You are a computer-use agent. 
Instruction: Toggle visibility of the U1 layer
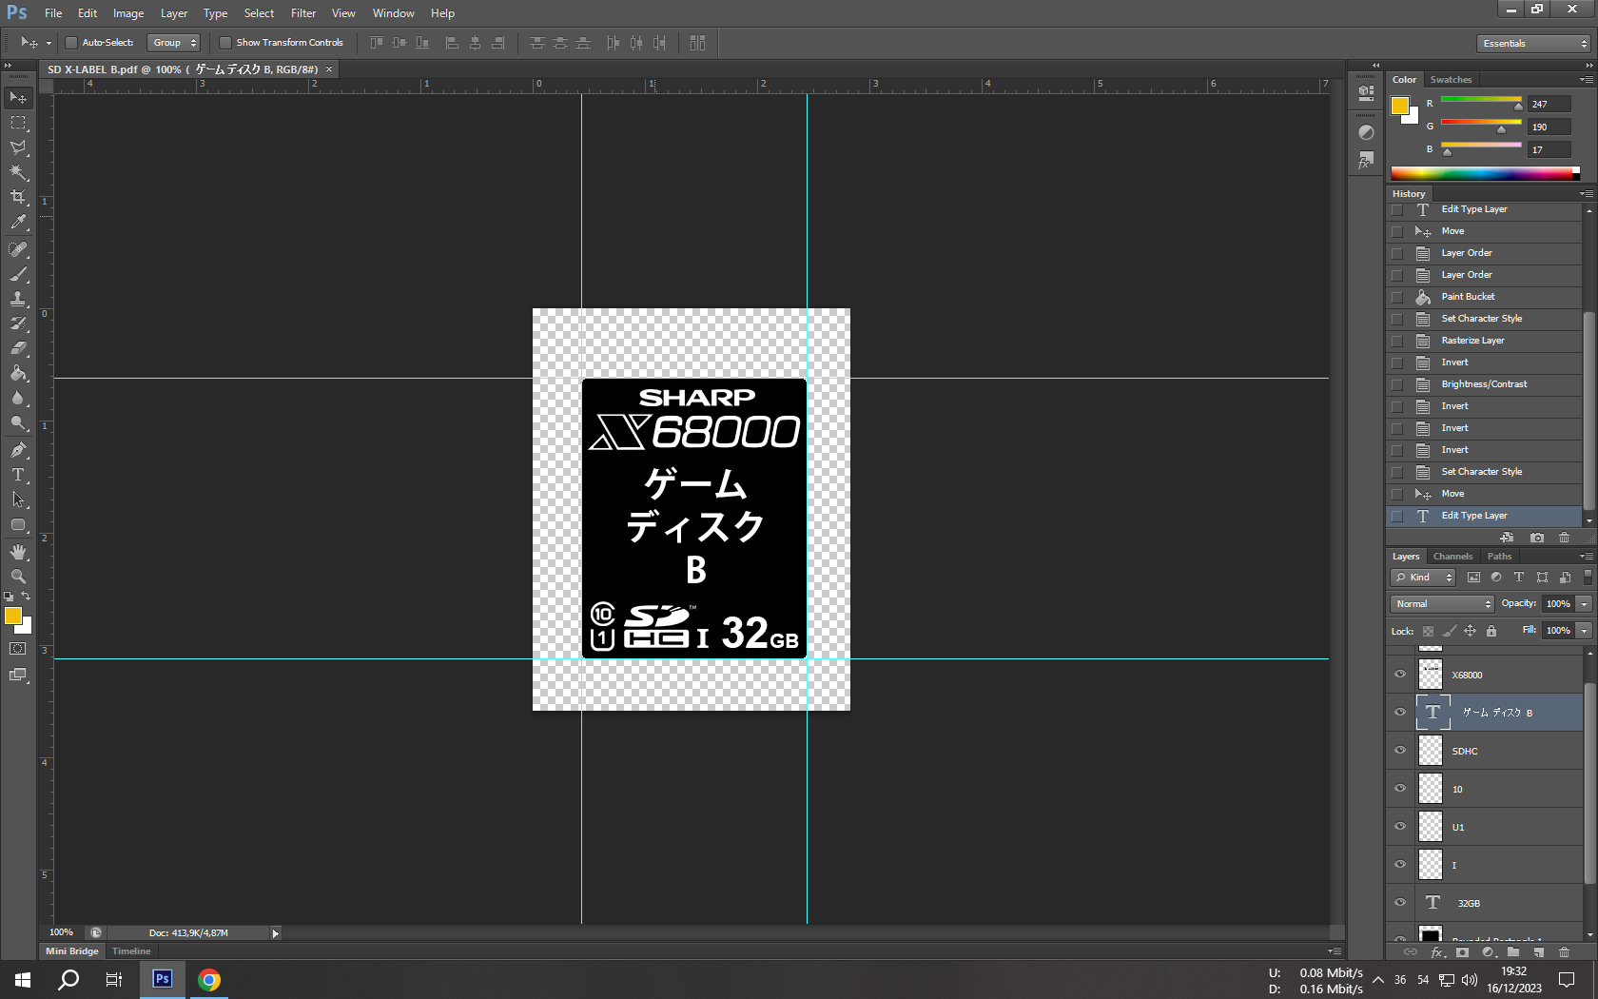(1400, 826)
